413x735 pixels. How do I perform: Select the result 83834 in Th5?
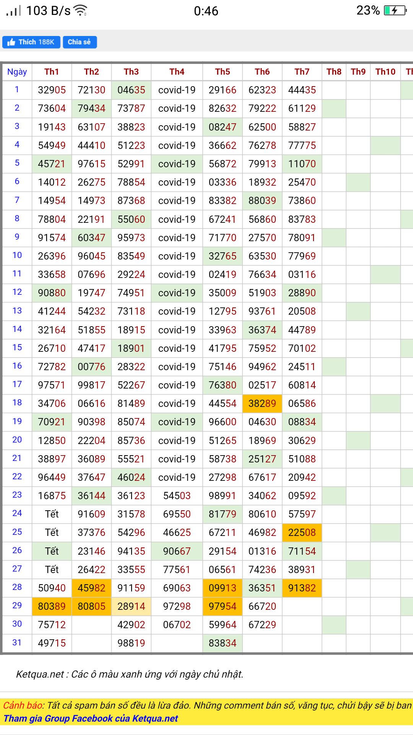pyautogui.click(x=222, y=643)
